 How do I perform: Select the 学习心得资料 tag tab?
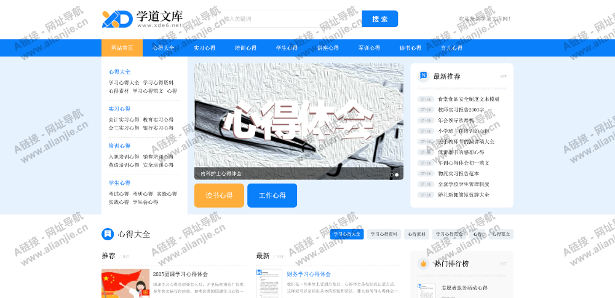(384, 234)
